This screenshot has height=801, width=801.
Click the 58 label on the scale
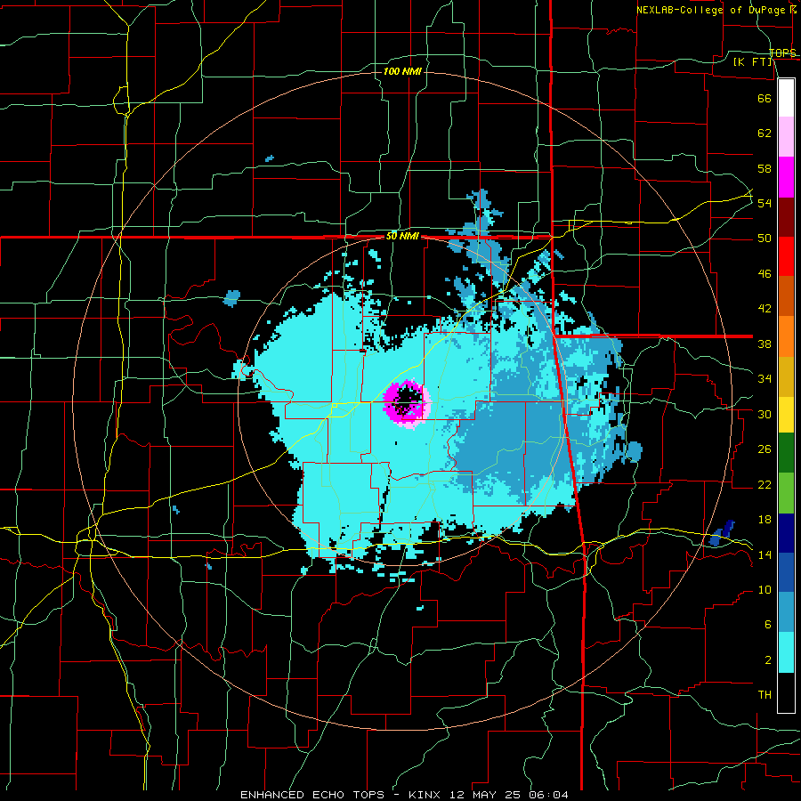tap(765, 168)
